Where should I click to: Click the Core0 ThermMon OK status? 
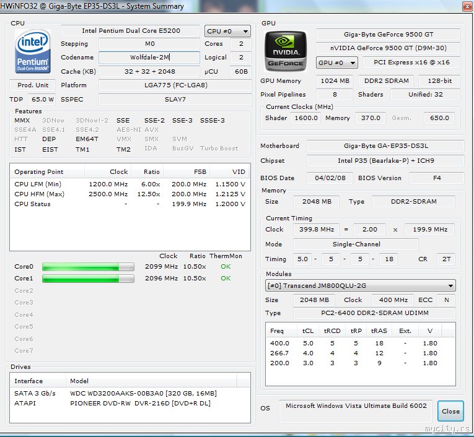(x=226, y=267)
